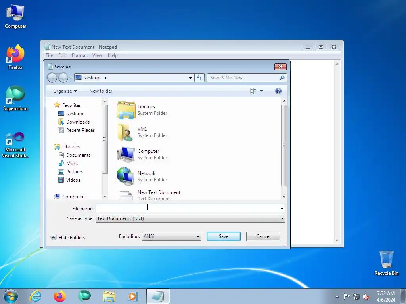Open Computer icon on the desktop
The image size is (406, 304).
[x=15, y=17]
